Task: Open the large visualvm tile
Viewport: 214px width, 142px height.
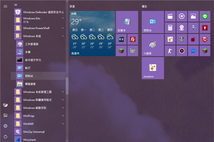Action: pos(153,68)
